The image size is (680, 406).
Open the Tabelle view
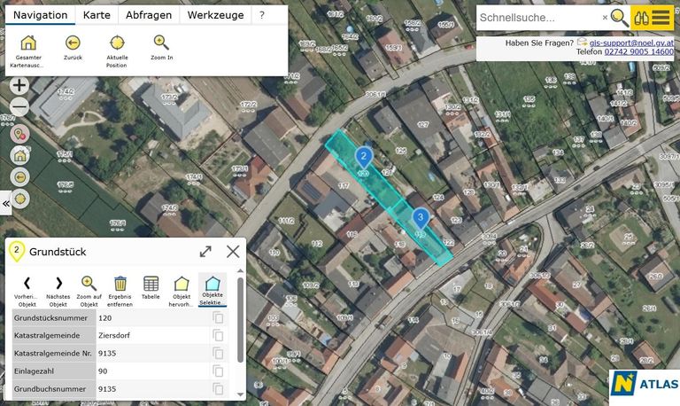click(151, 284)
